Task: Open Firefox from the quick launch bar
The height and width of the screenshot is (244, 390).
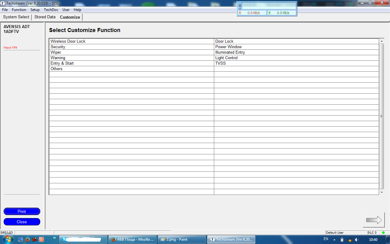Action: coord(27,239)
